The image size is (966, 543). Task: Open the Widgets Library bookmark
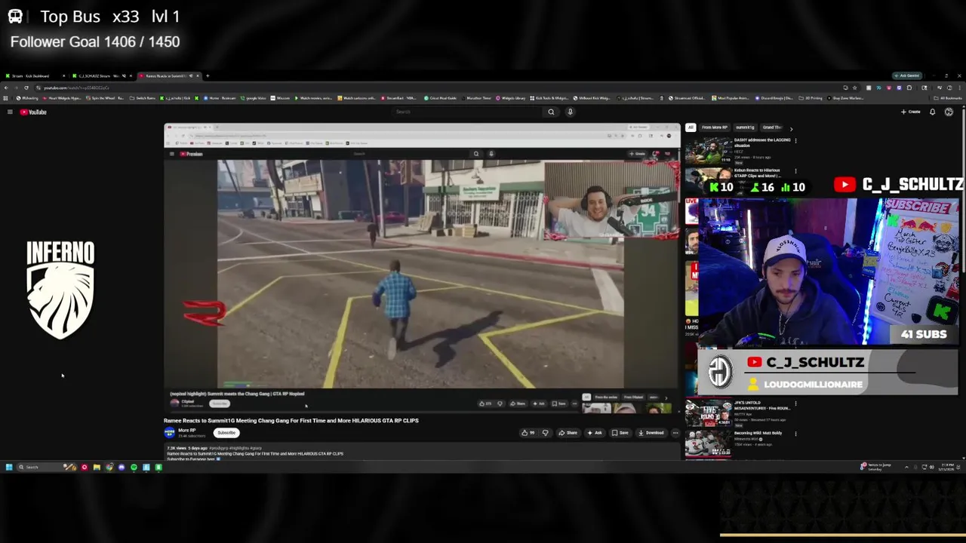510,97
